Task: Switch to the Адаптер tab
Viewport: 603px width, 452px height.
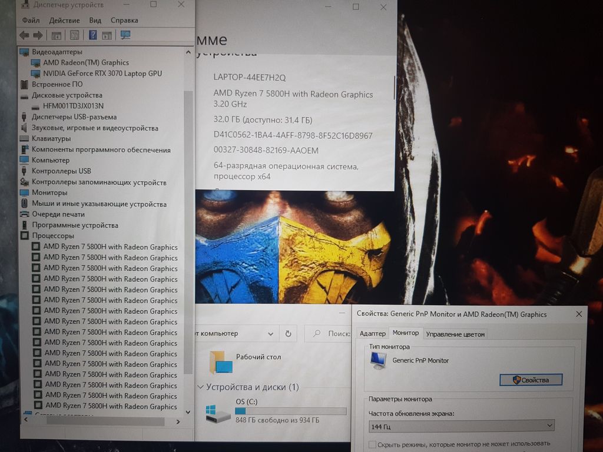Action: pos(372,334)
